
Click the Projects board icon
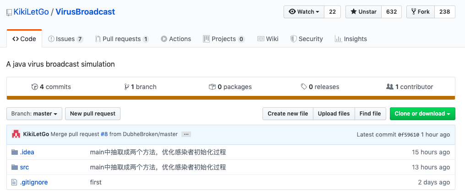[x=206, y=39]
